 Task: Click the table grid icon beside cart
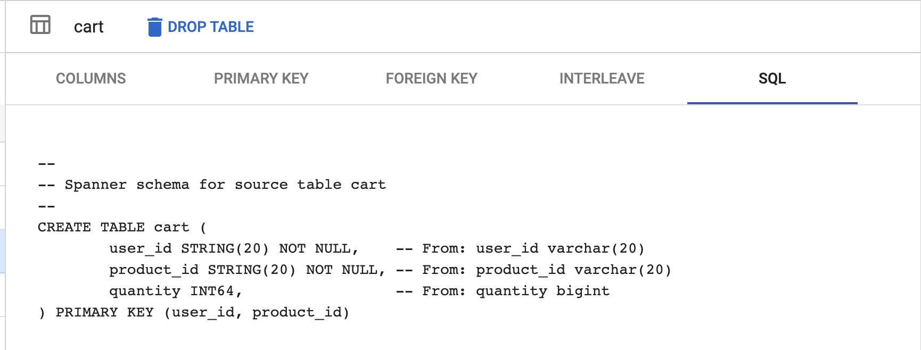coord(40,25)
